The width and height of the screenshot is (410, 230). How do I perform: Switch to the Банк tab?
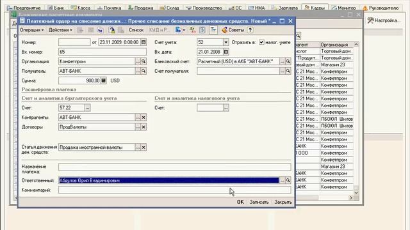[56, 8]
